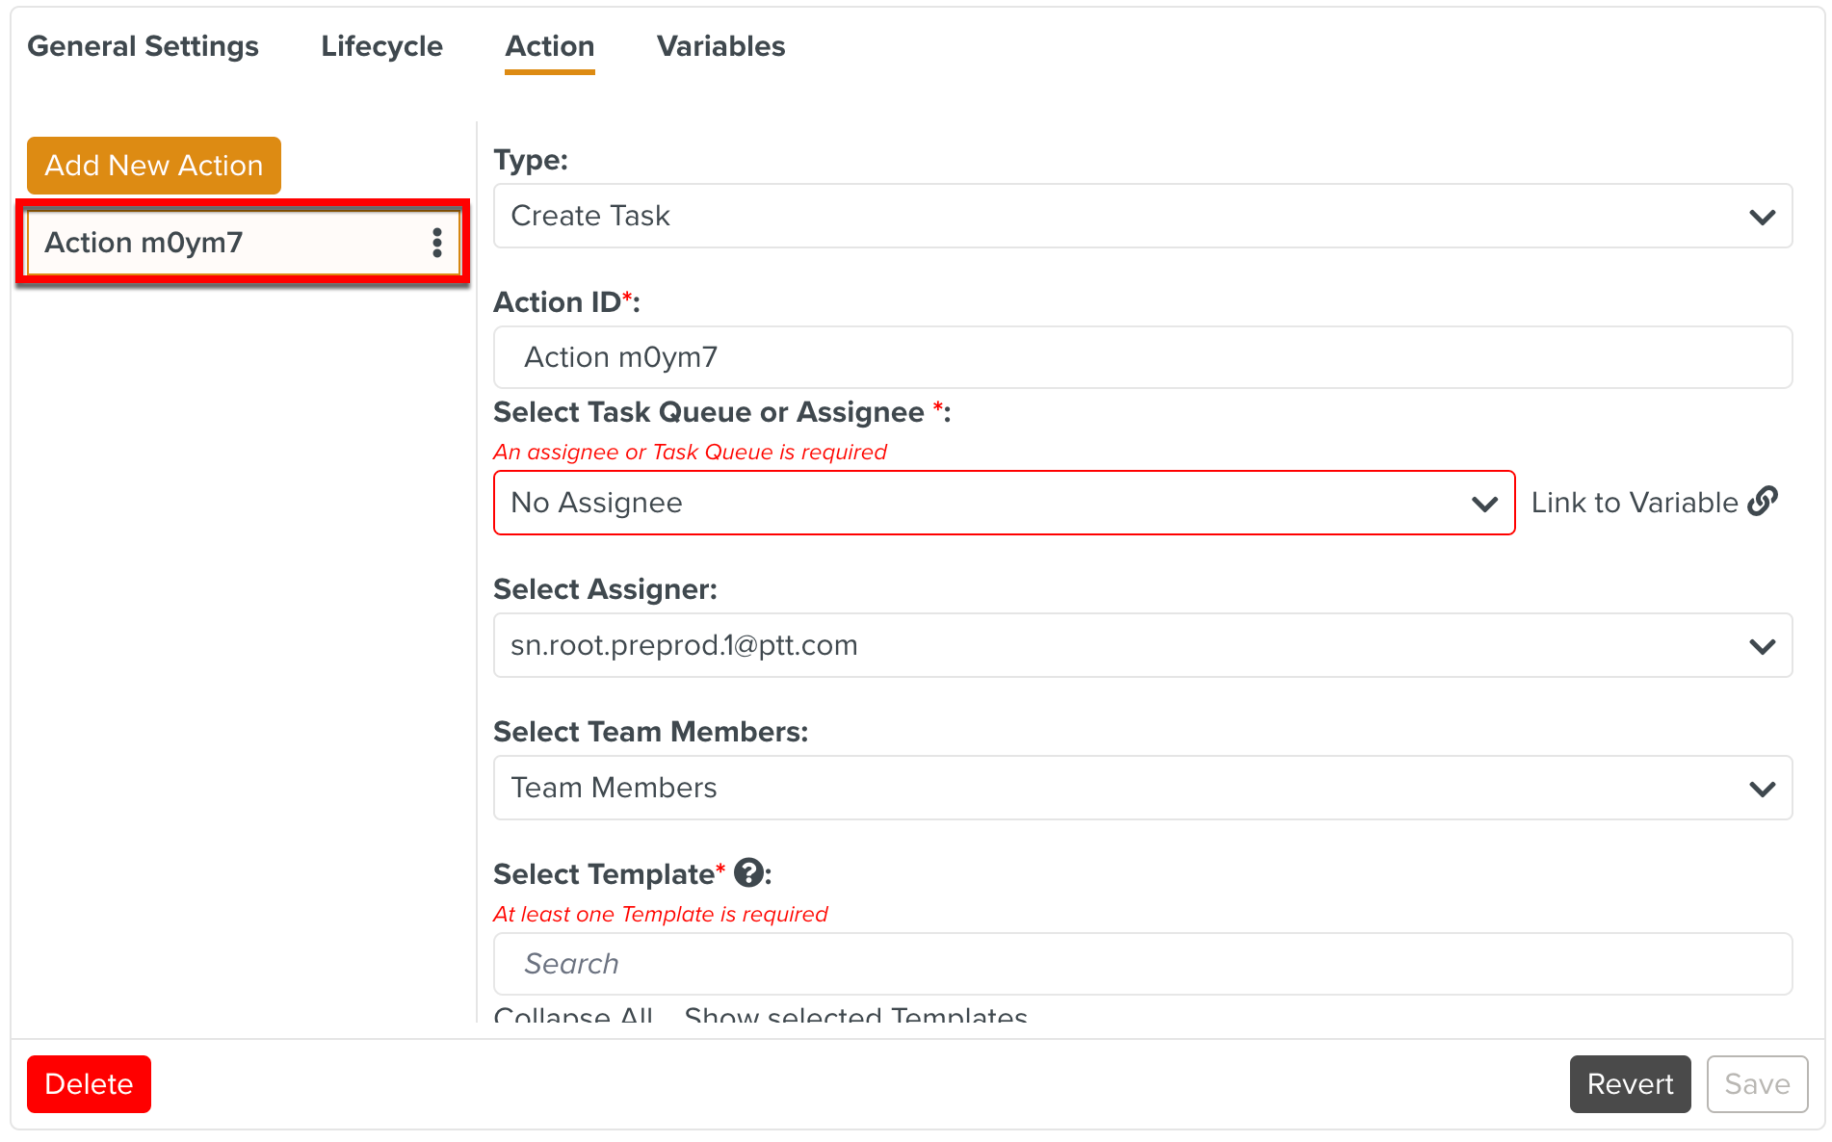Click Collapse All under template search
1832x1142 pixels.
coord(573,1015)
